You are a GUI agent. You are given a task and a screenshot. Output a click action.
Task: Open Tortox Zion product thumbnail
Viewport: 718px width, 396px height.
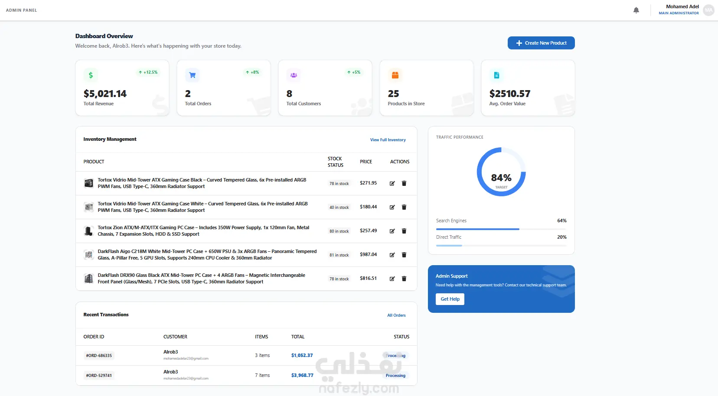[x=88, y=231]
